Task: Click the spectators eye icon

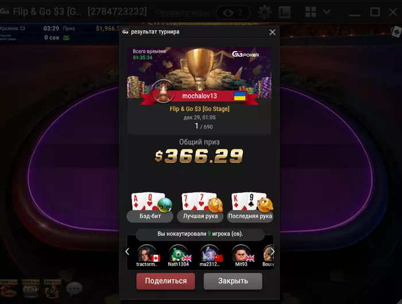Action: pos(228,13)
